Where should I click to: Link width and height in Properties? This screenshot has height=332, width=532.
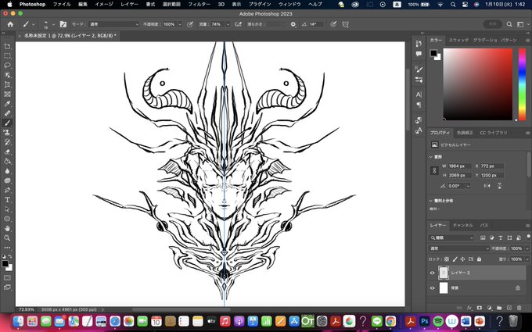pyautogui.click(x=434, y=171)
